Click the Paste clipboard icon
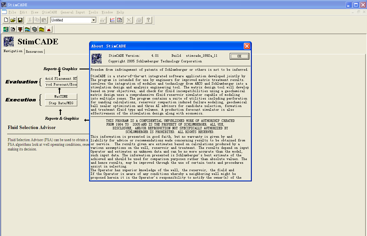 44,20
